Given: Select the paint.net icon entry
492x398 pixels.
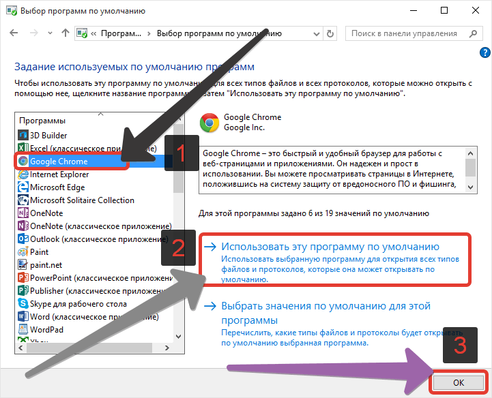Looking at the screenshot, I should [23, 265].
